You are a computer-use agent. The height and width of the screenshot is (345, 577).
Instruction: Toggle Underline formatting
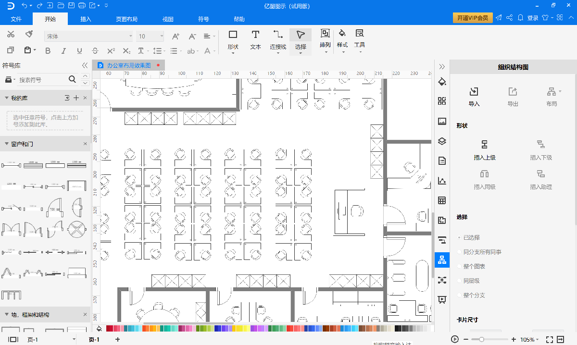79,50
